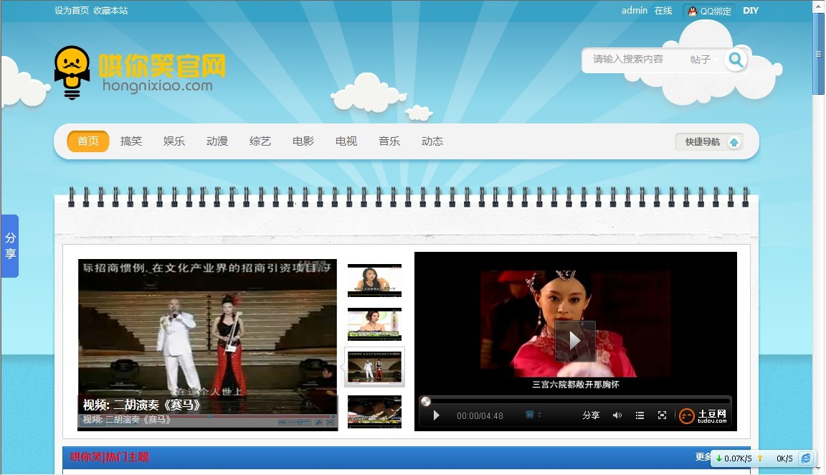The height and width of the screenshot is (475, 826).
Task: Click the page vertical scrollbar thumb
Action: tap(818, 54)
